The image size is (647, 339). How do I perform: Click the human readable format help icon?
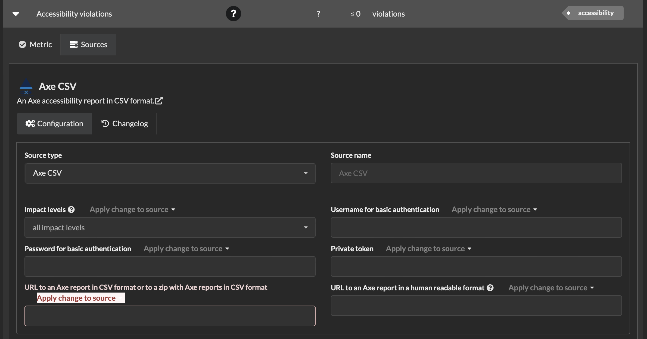[x=490, y=288]
